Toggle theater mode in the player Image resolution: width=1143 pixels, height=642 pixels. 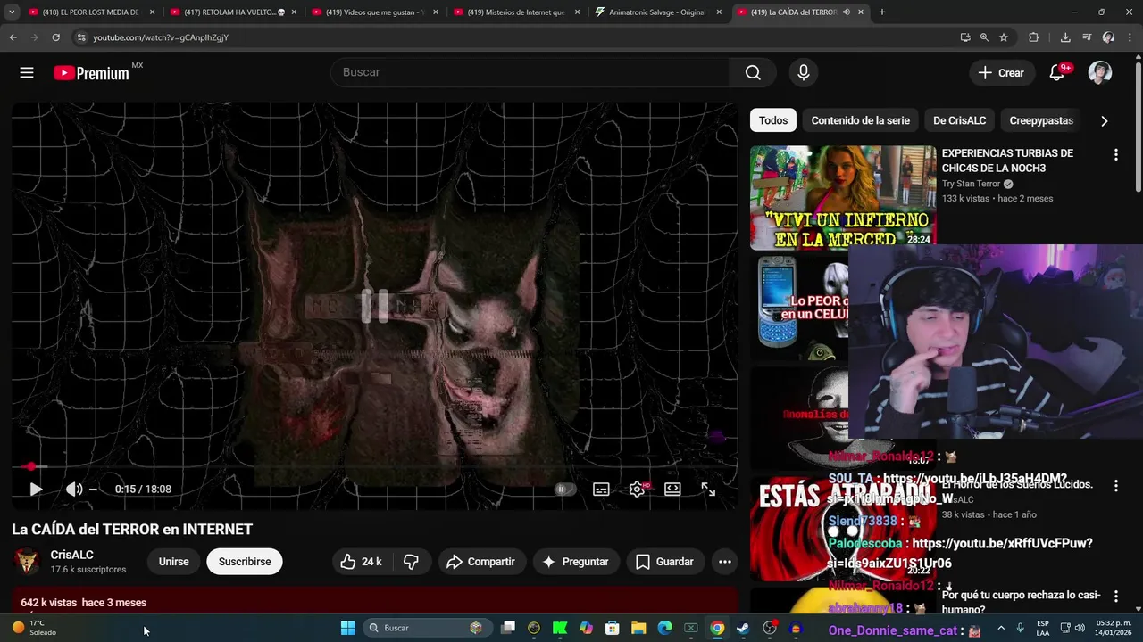pos(672,489)
